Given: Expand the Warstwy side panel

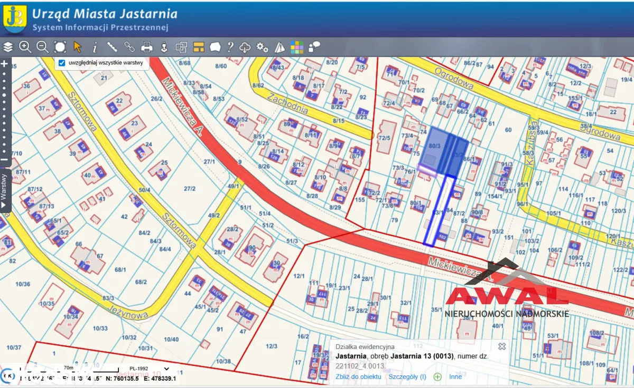Looking at the screenshot, I should (x=4, y=190).
